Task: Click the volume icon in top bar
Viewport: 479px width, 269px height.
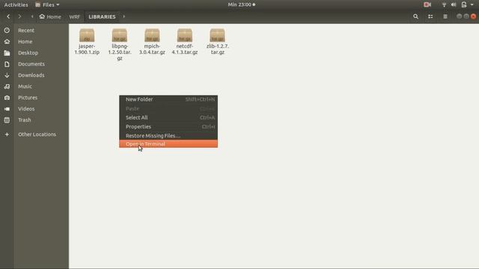Action: 454,4
